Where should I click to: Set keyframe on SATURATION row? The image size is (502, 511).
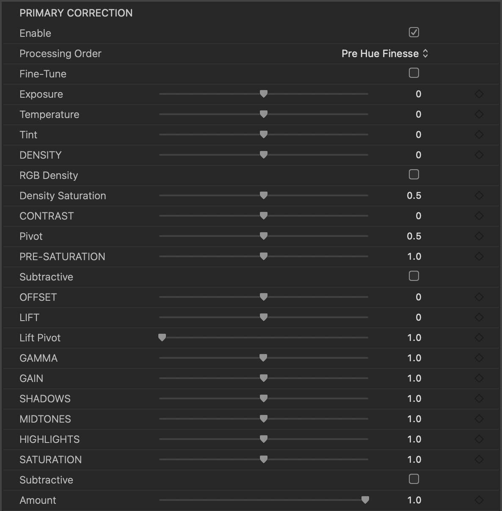(479, 459)
